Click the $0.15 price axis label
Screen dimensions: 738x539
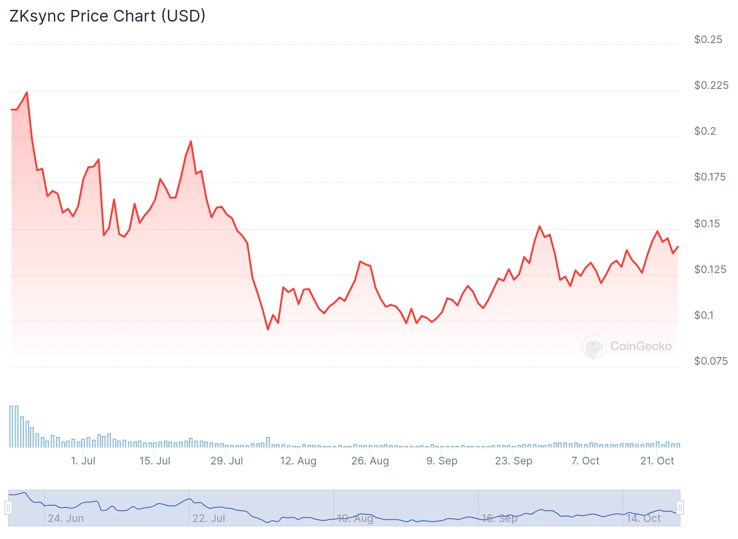[x=707, y=224]
